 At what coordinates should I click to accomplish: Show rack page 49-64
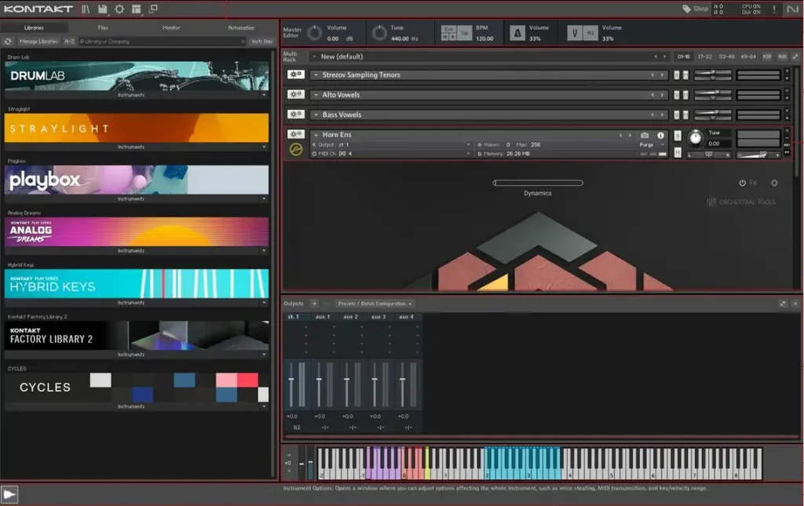[748, 56]
